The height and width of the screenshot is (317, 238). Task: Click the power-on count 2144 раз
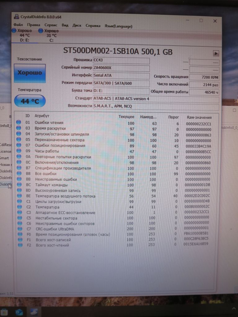pos(204,85)
